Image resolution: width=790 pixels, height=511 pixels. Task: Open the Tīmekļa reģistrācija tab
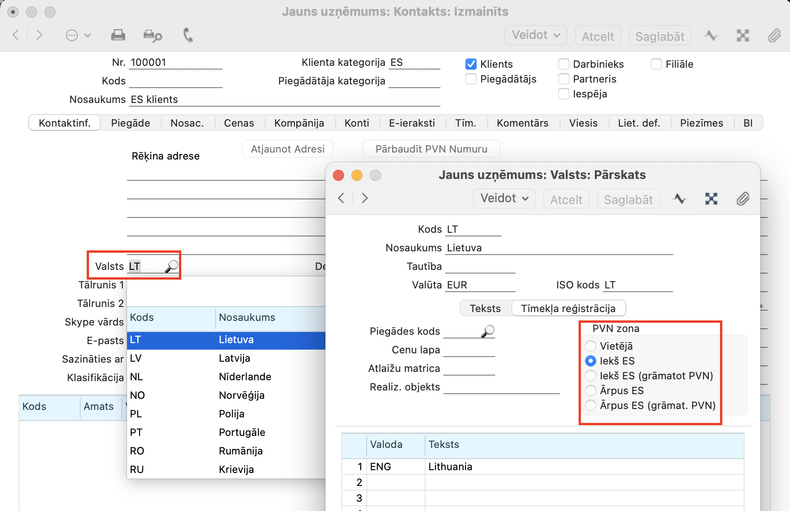point(568,308)
